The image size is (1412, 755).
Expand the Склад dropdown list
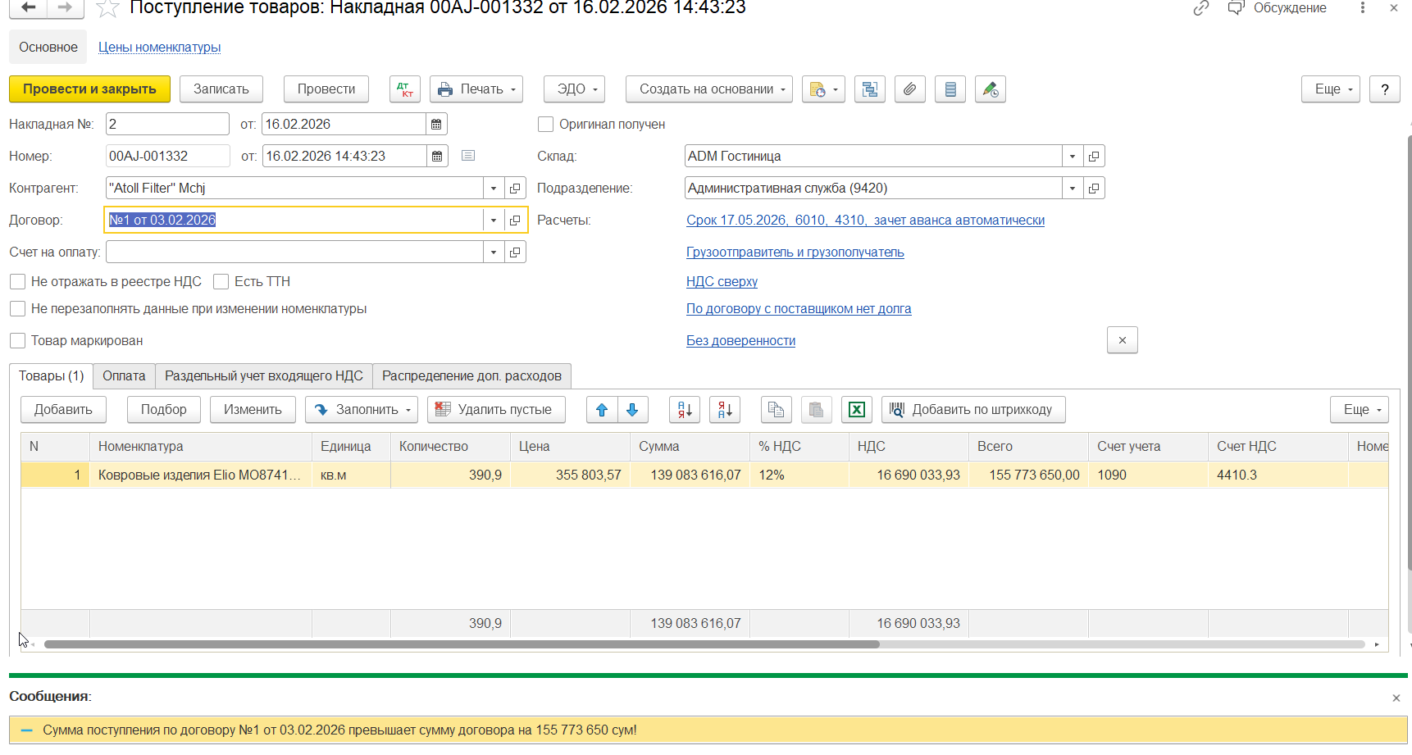pyautogui.click(x=1073, y=157)
